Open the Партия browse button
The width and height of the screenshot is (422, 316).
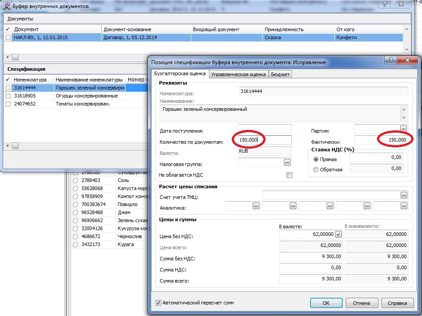coord(404,129)
